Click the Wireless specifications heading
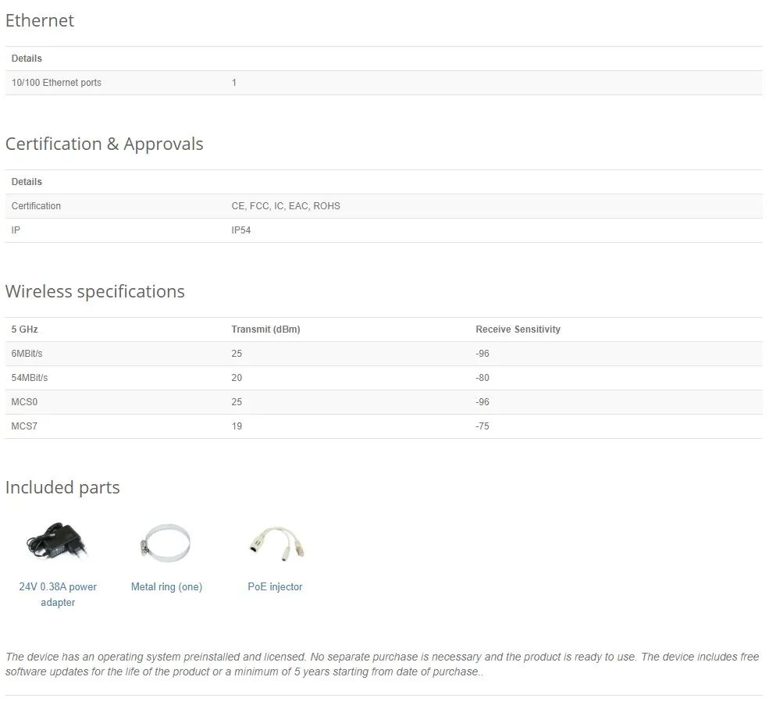 pos(95,291)
